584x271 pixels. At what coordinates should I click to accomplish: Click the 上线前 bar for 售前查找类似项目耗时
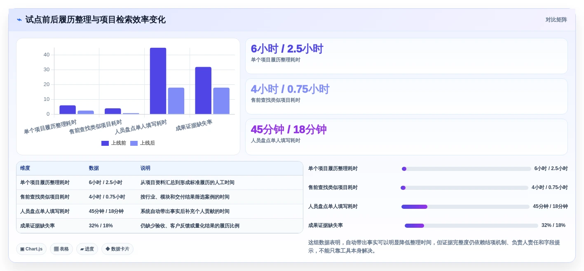(113, 111)
